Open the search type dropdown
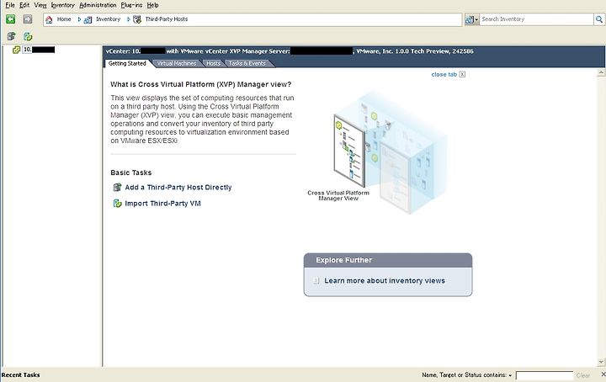This screenshot has height=382, width=606. [471, 19]
